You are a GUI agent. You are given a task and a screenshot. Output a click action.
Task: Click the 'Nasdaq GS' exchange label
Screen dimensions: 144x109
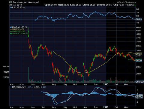point(34,2)
